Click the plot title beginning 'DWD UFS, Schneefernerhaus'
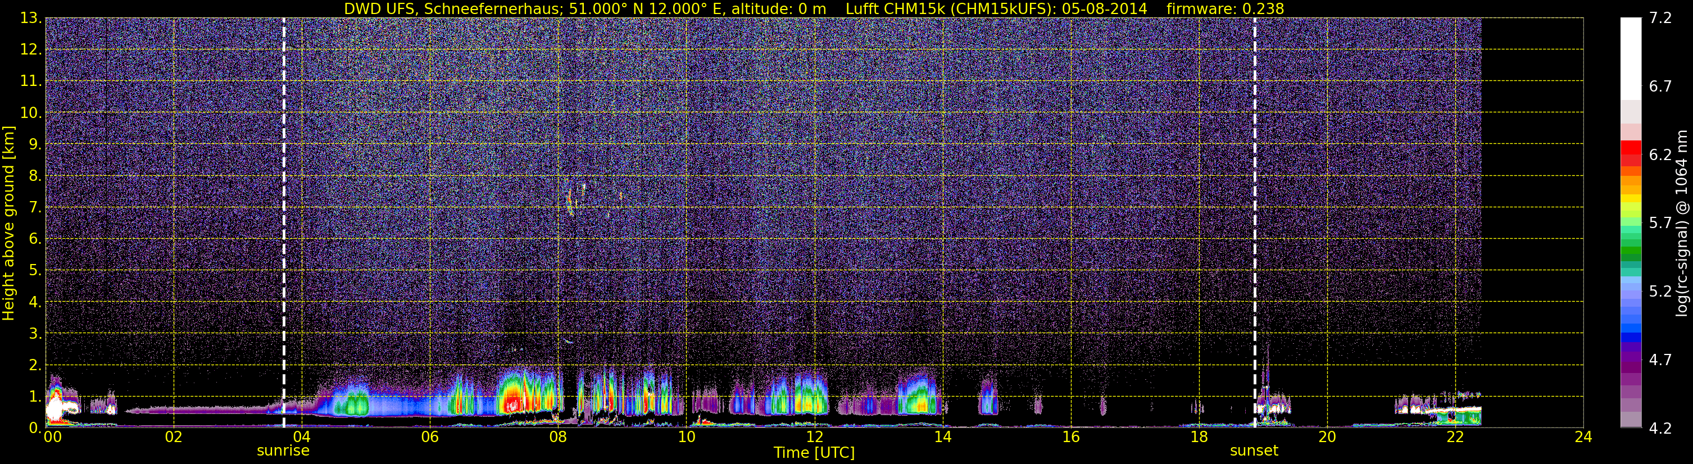Image resolution: width=1693 pixels, height=464 pixels. click(x=814, y=8)
